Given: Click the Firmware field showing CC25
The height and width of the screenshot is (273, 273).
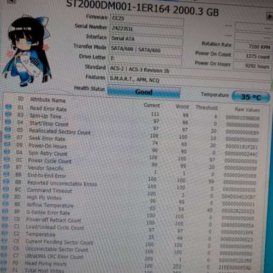Looking at the screenshot, I should coord(147,20).
